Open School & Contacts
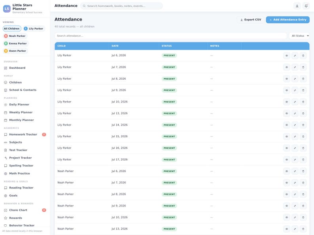This screenshot has height=235, width=314. pos(25,90)
